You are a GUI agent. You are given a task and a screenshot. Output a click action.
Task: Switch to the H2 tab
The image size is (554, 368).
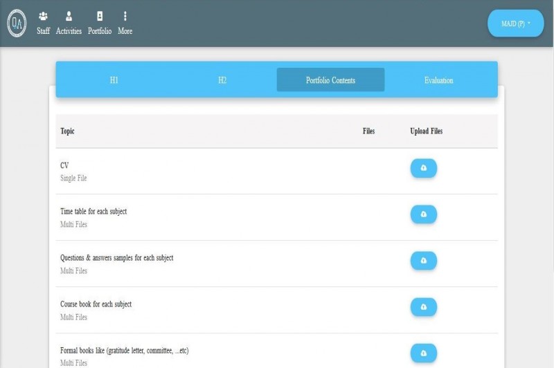coord(222,80)
